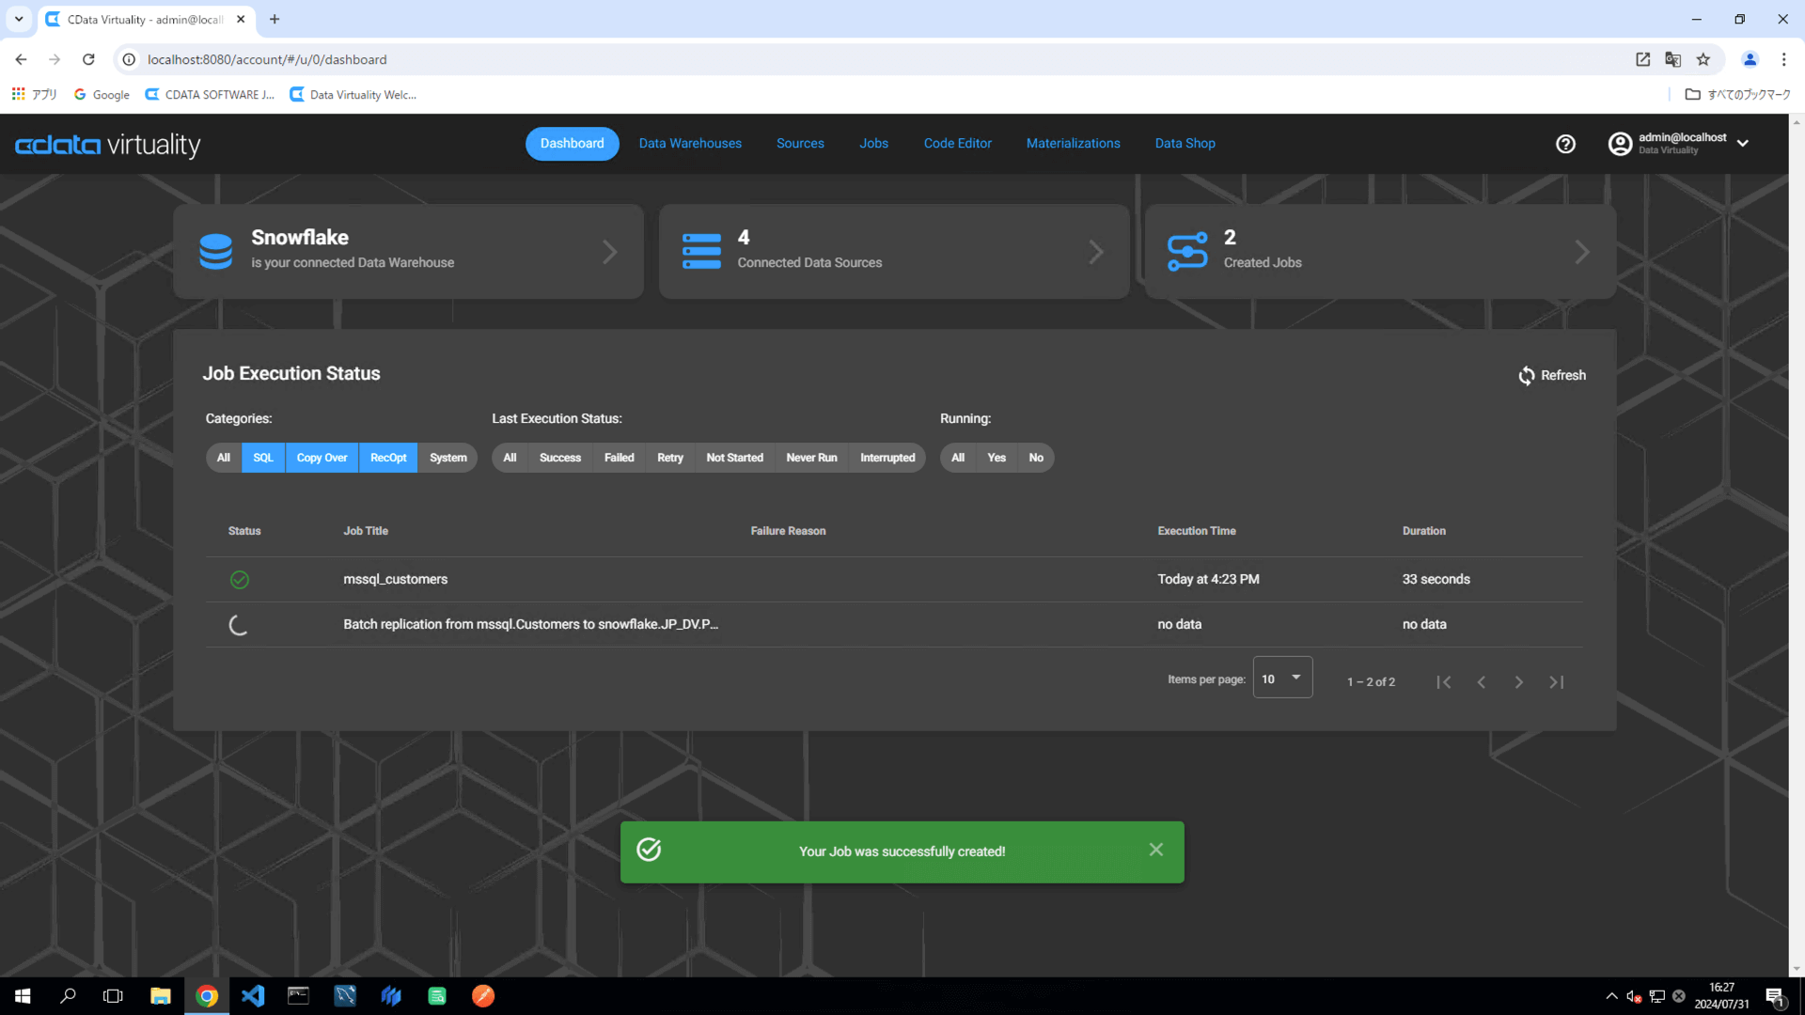
Task: Expand the admin@localhost account menu
Action: (1742, 144)
